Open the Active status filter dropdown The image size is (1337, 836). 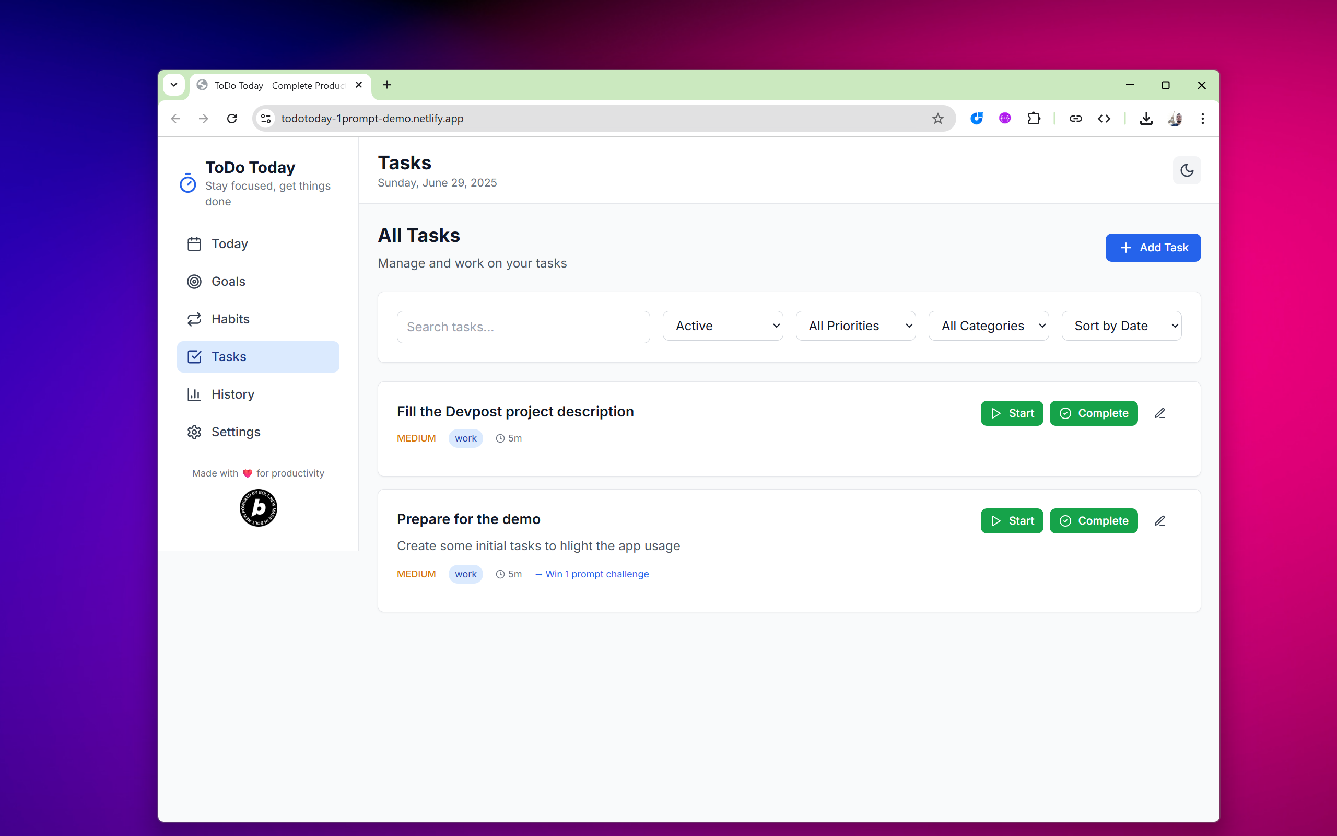pyautogui.click(x=723, y=326)
